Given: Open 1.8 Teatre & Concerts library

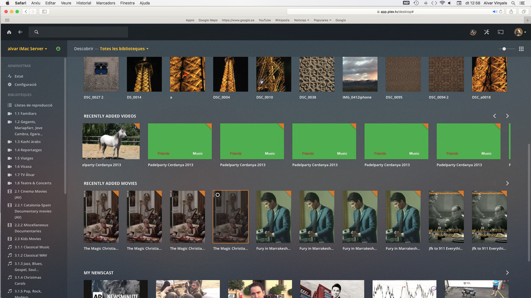Looking at the screenshot, I should (x=33, y=183).
